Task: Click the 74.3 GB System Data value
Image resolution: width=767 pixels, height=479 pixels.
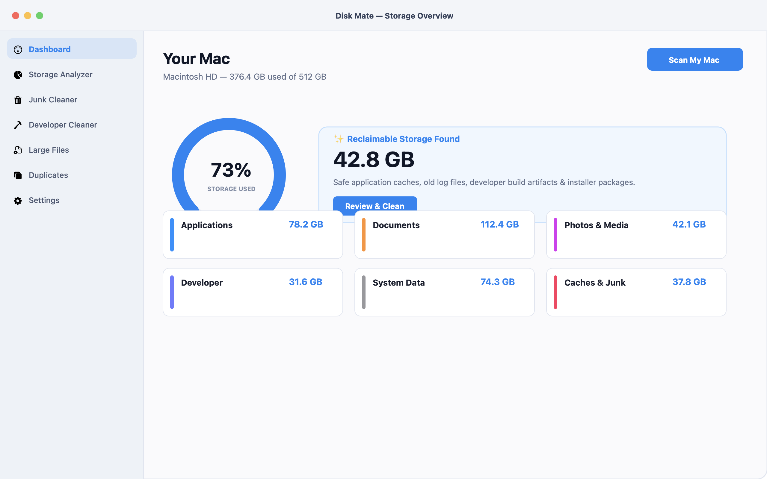Action: [x=498, y=282]
